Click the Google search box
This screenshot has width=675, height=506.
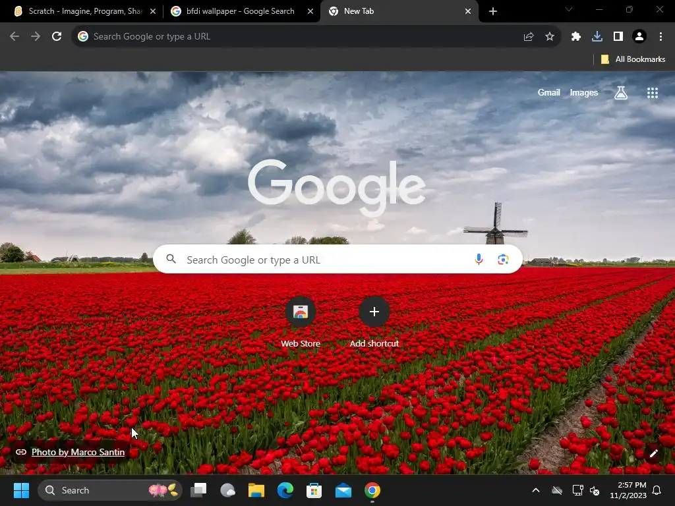pos(337,259)
